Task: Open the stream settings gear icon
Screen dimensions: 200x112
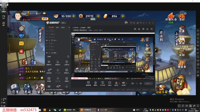Action: click(x=141, y=83)
